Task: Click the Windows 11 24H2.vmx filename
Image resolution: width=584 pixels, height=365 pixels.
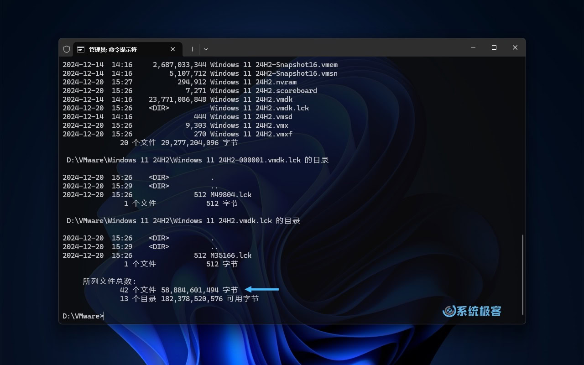Action: pyautogui.click(x=249, y=125)
